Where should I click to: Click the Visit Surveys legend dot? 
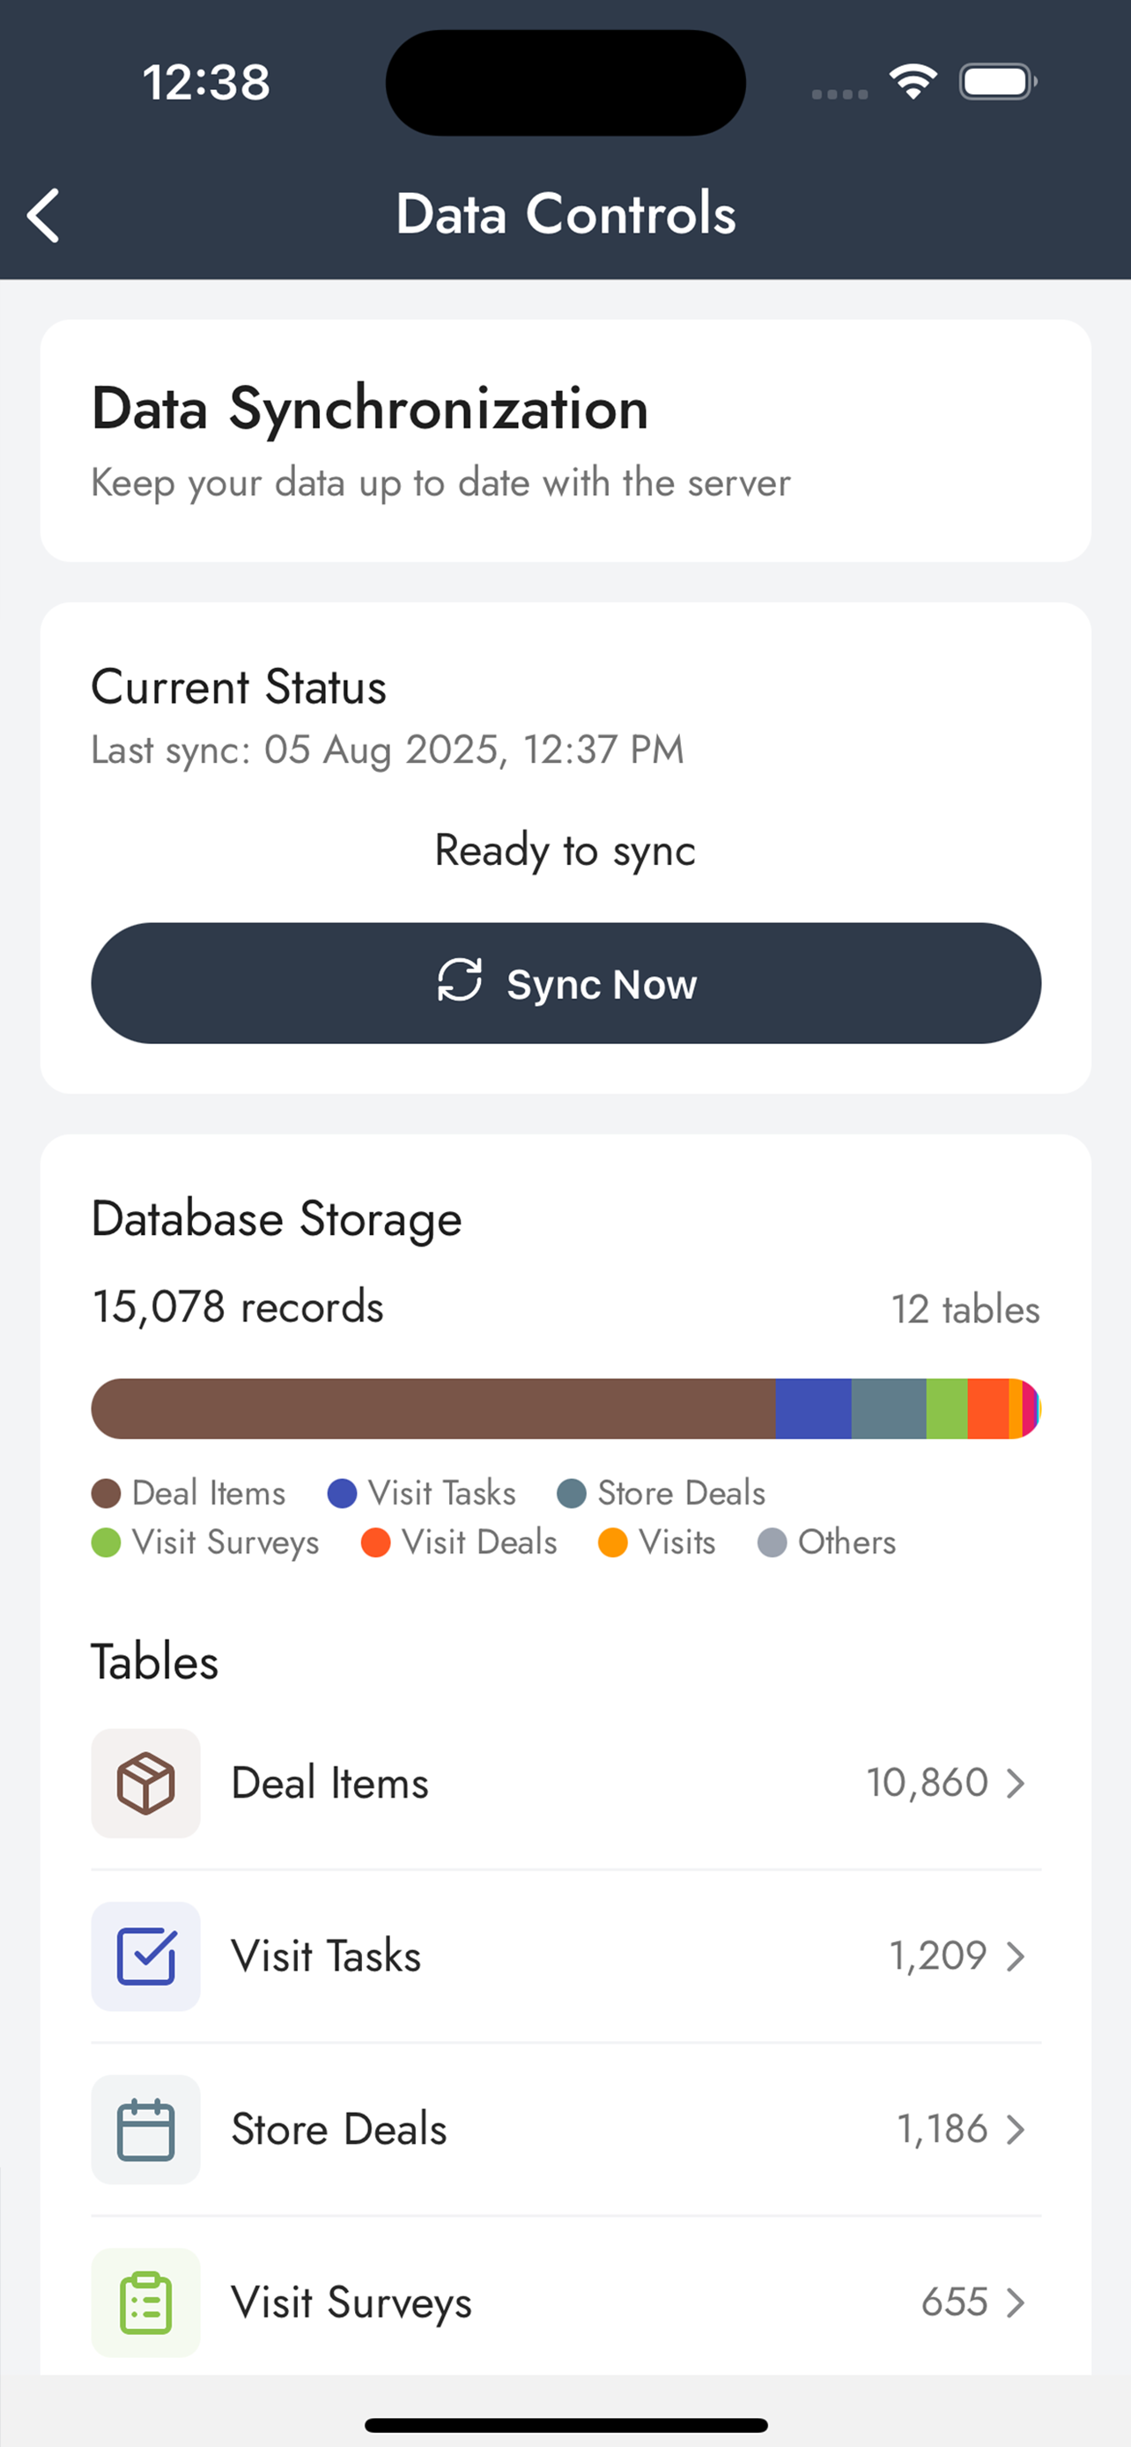tap(107, 1542)
